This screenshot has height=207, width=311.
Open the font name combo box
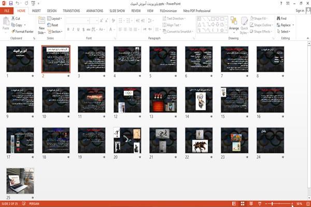tap(78, 20)
